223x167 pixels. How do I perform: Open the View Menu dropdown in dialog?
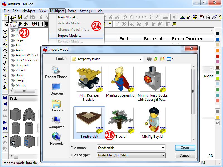pos(170,59)
